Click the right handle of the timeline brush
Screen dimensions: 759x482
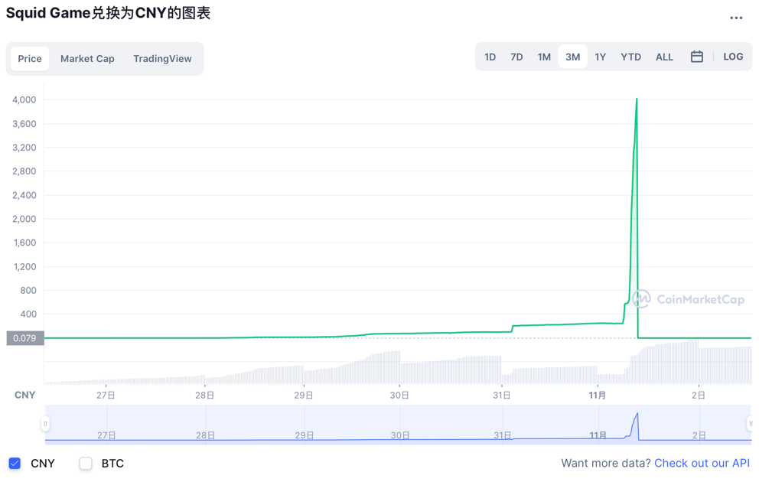click(751, 424)
